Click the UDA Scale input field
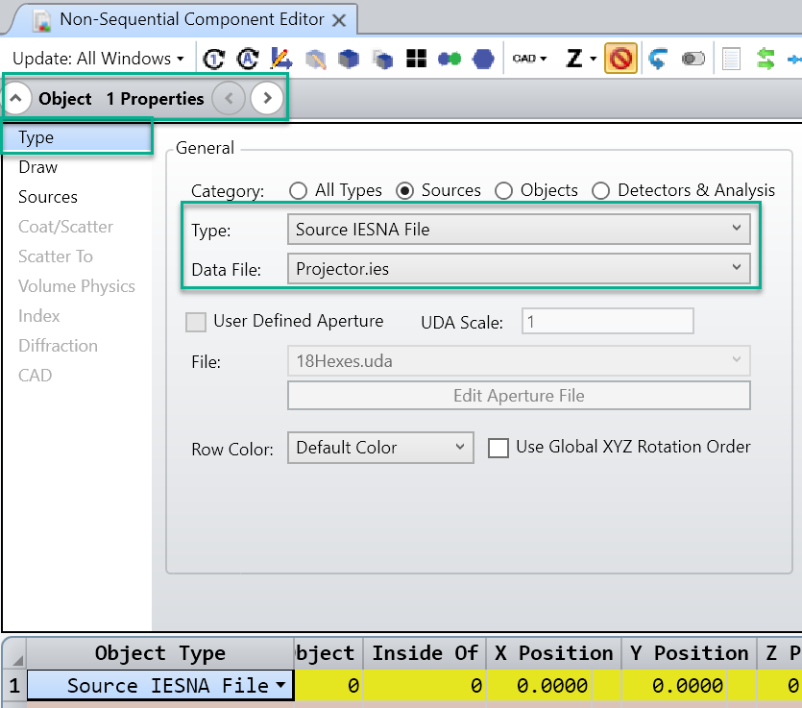Image resolution: width=802 pixels, height=708 pixels. 608,321
